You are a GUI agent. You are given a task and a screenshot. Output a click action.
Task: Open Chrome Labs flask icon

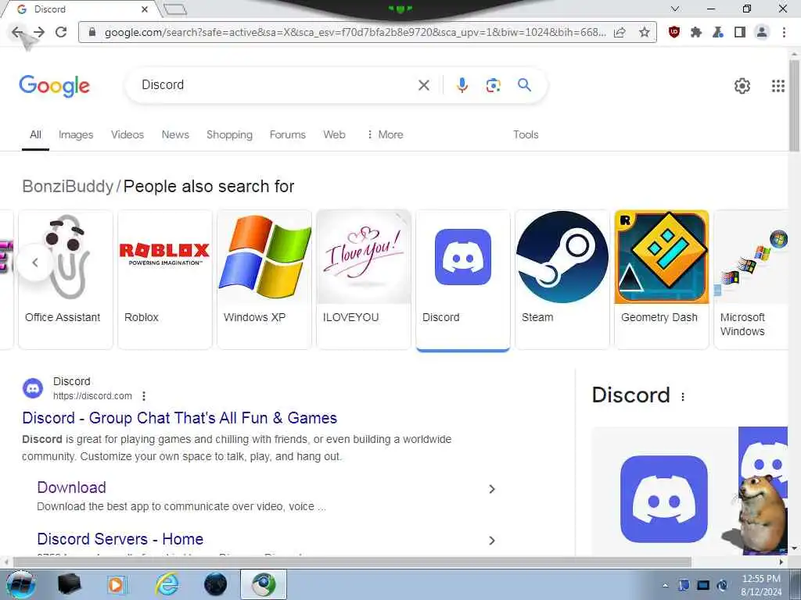(718, 33)
